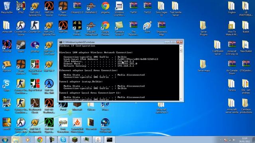Select the Server Plugins folder
The image size is (255, 143).
coord(204,29)
